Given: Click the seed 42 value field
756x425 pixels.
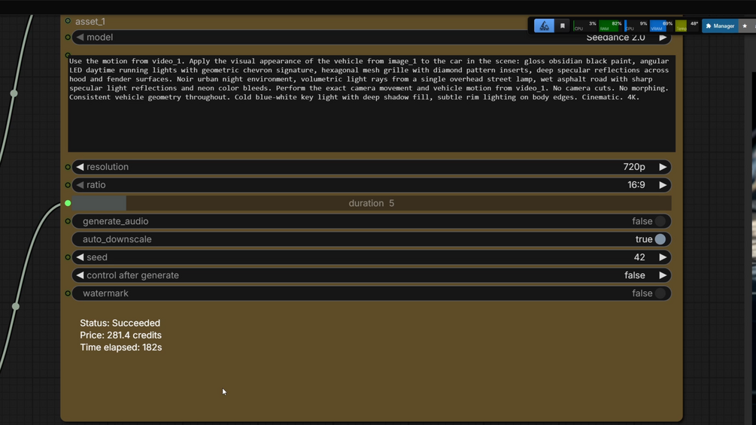Looking at the screenshot, I should tap(372, 257).
